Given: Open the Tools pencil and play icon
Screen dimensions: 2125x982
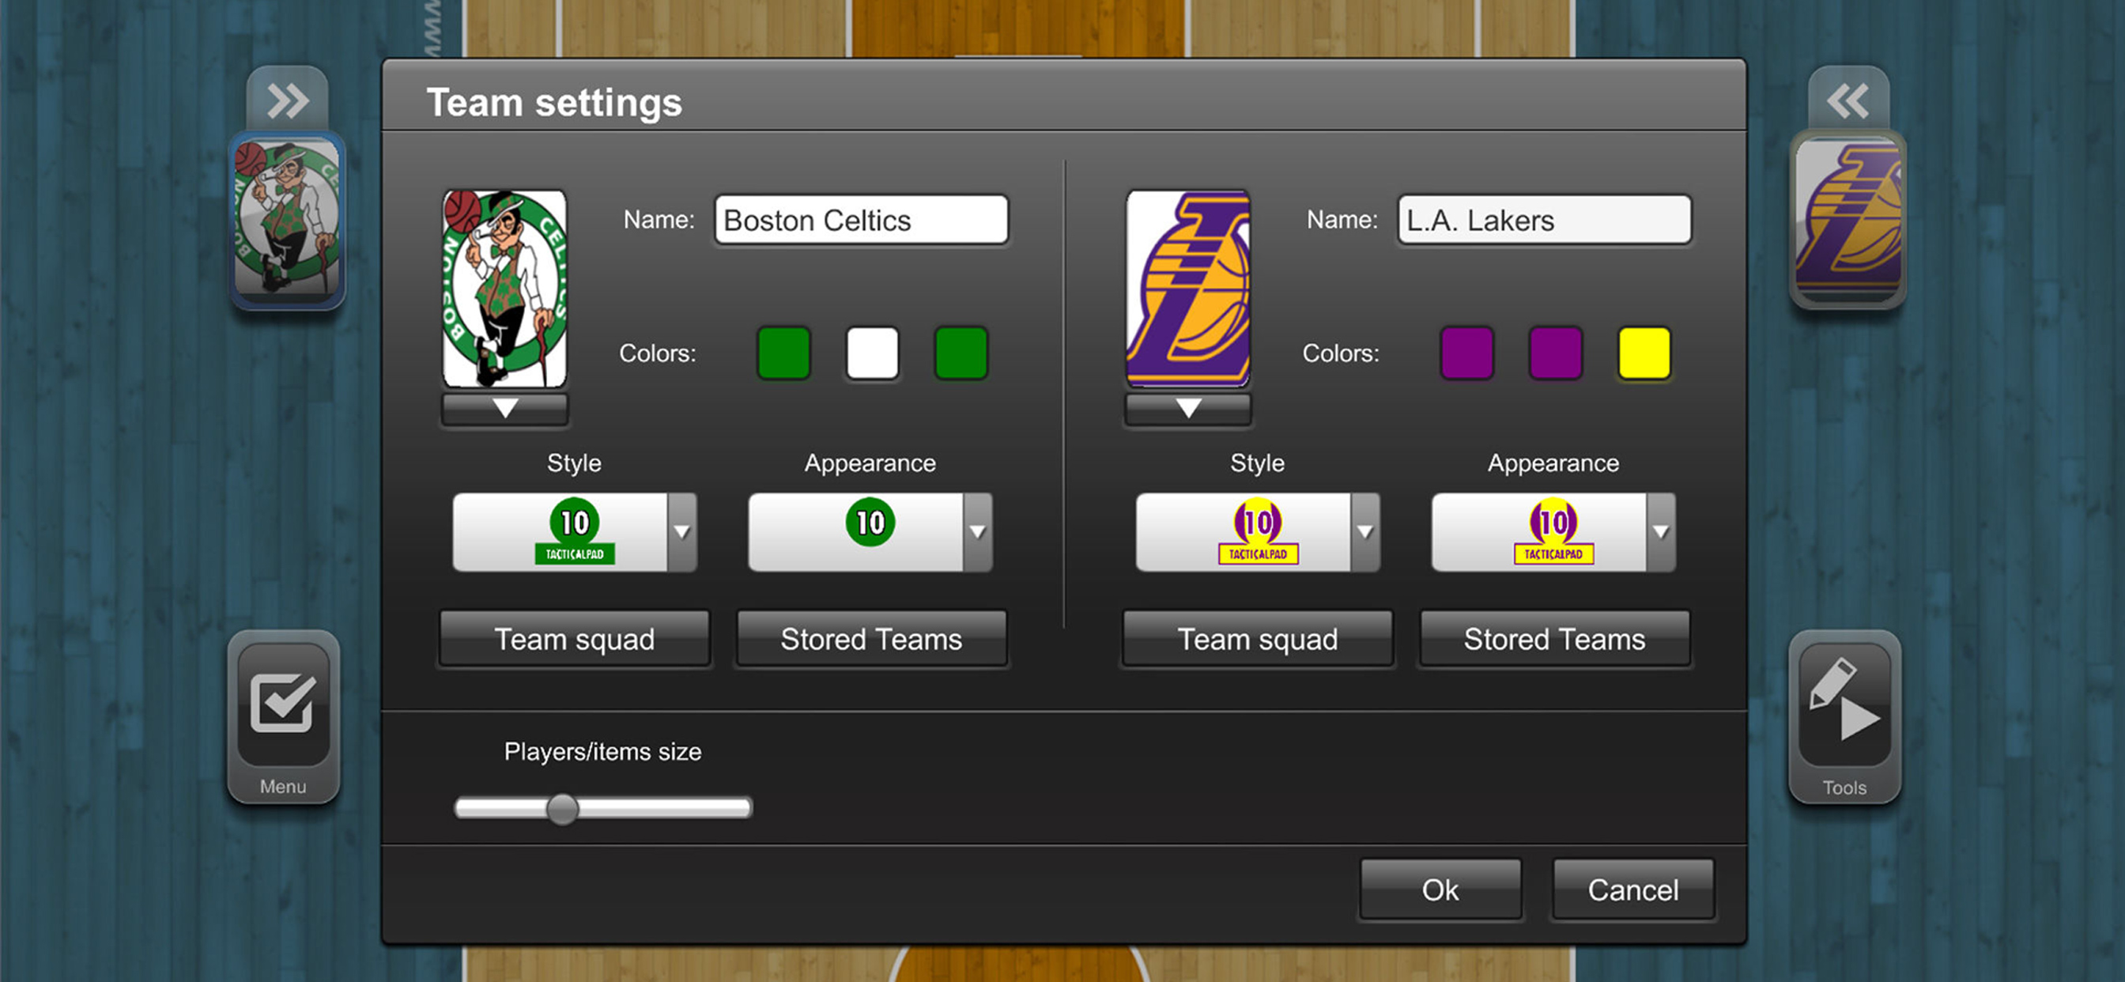Looking at the screenshot, I should pyautogui.click(x=1844, y=716).
